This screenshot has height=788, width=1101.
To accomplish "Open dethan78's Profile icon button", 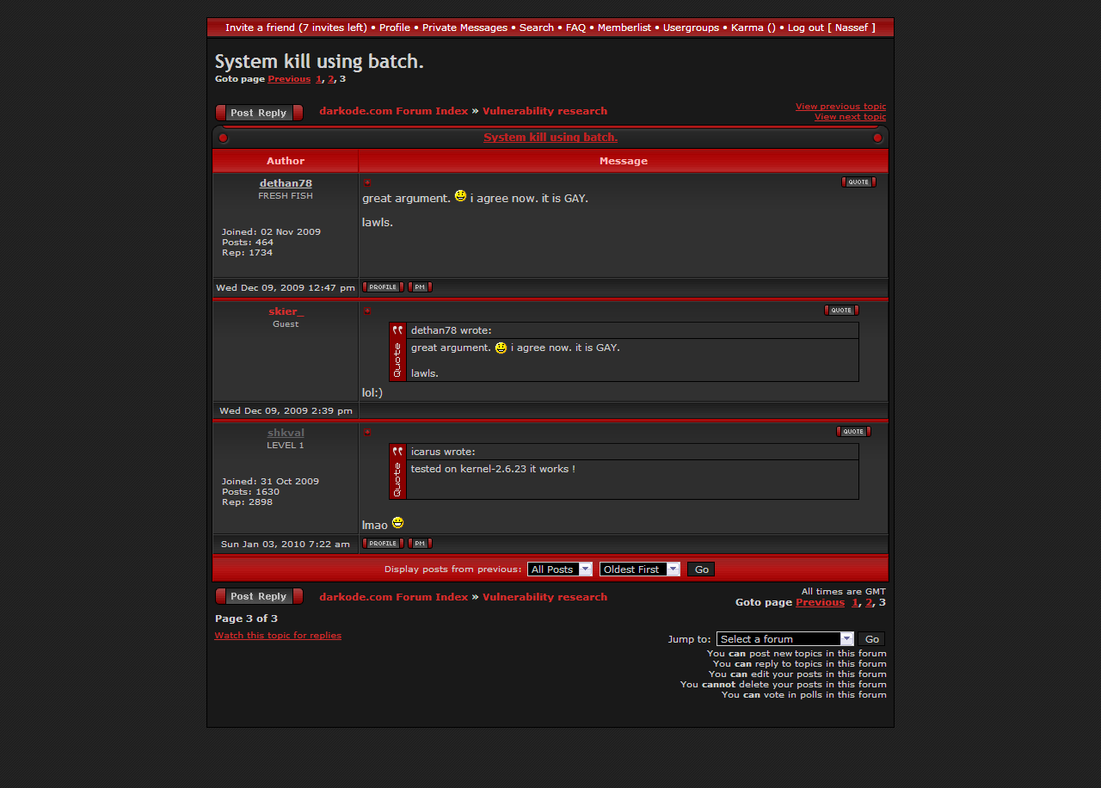I will pyautogui.click(x=383, y=287).
